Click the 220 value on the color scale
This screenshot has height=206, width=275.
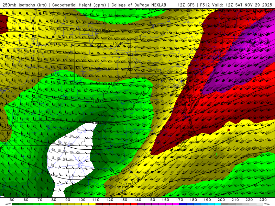pos(249,200)
